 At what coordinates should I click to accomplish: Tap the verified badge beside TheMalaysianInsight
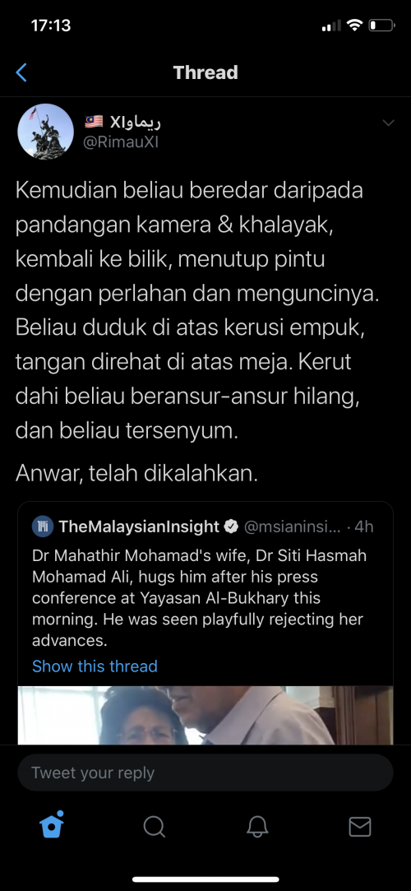230,527
